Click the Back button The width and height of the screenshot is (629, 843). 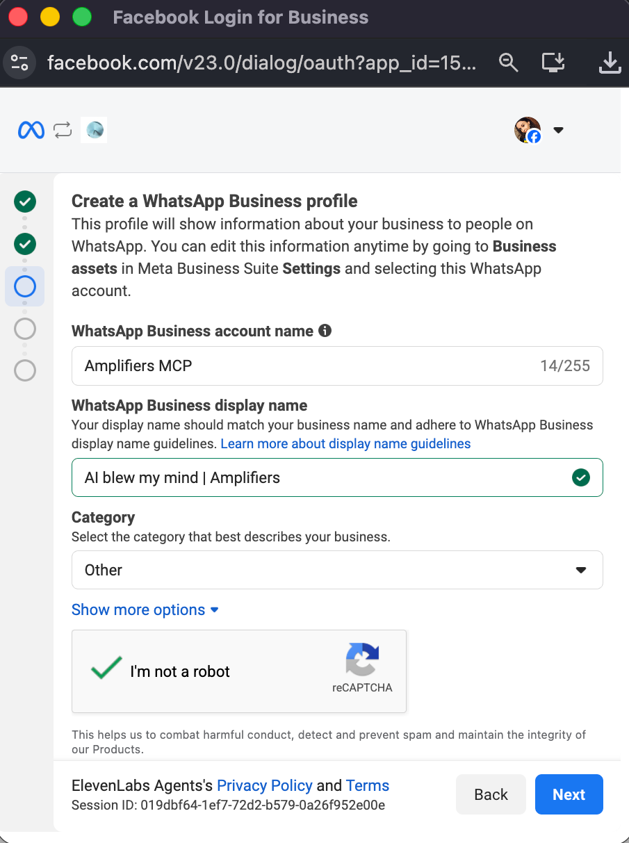click(x=491, y=794)
